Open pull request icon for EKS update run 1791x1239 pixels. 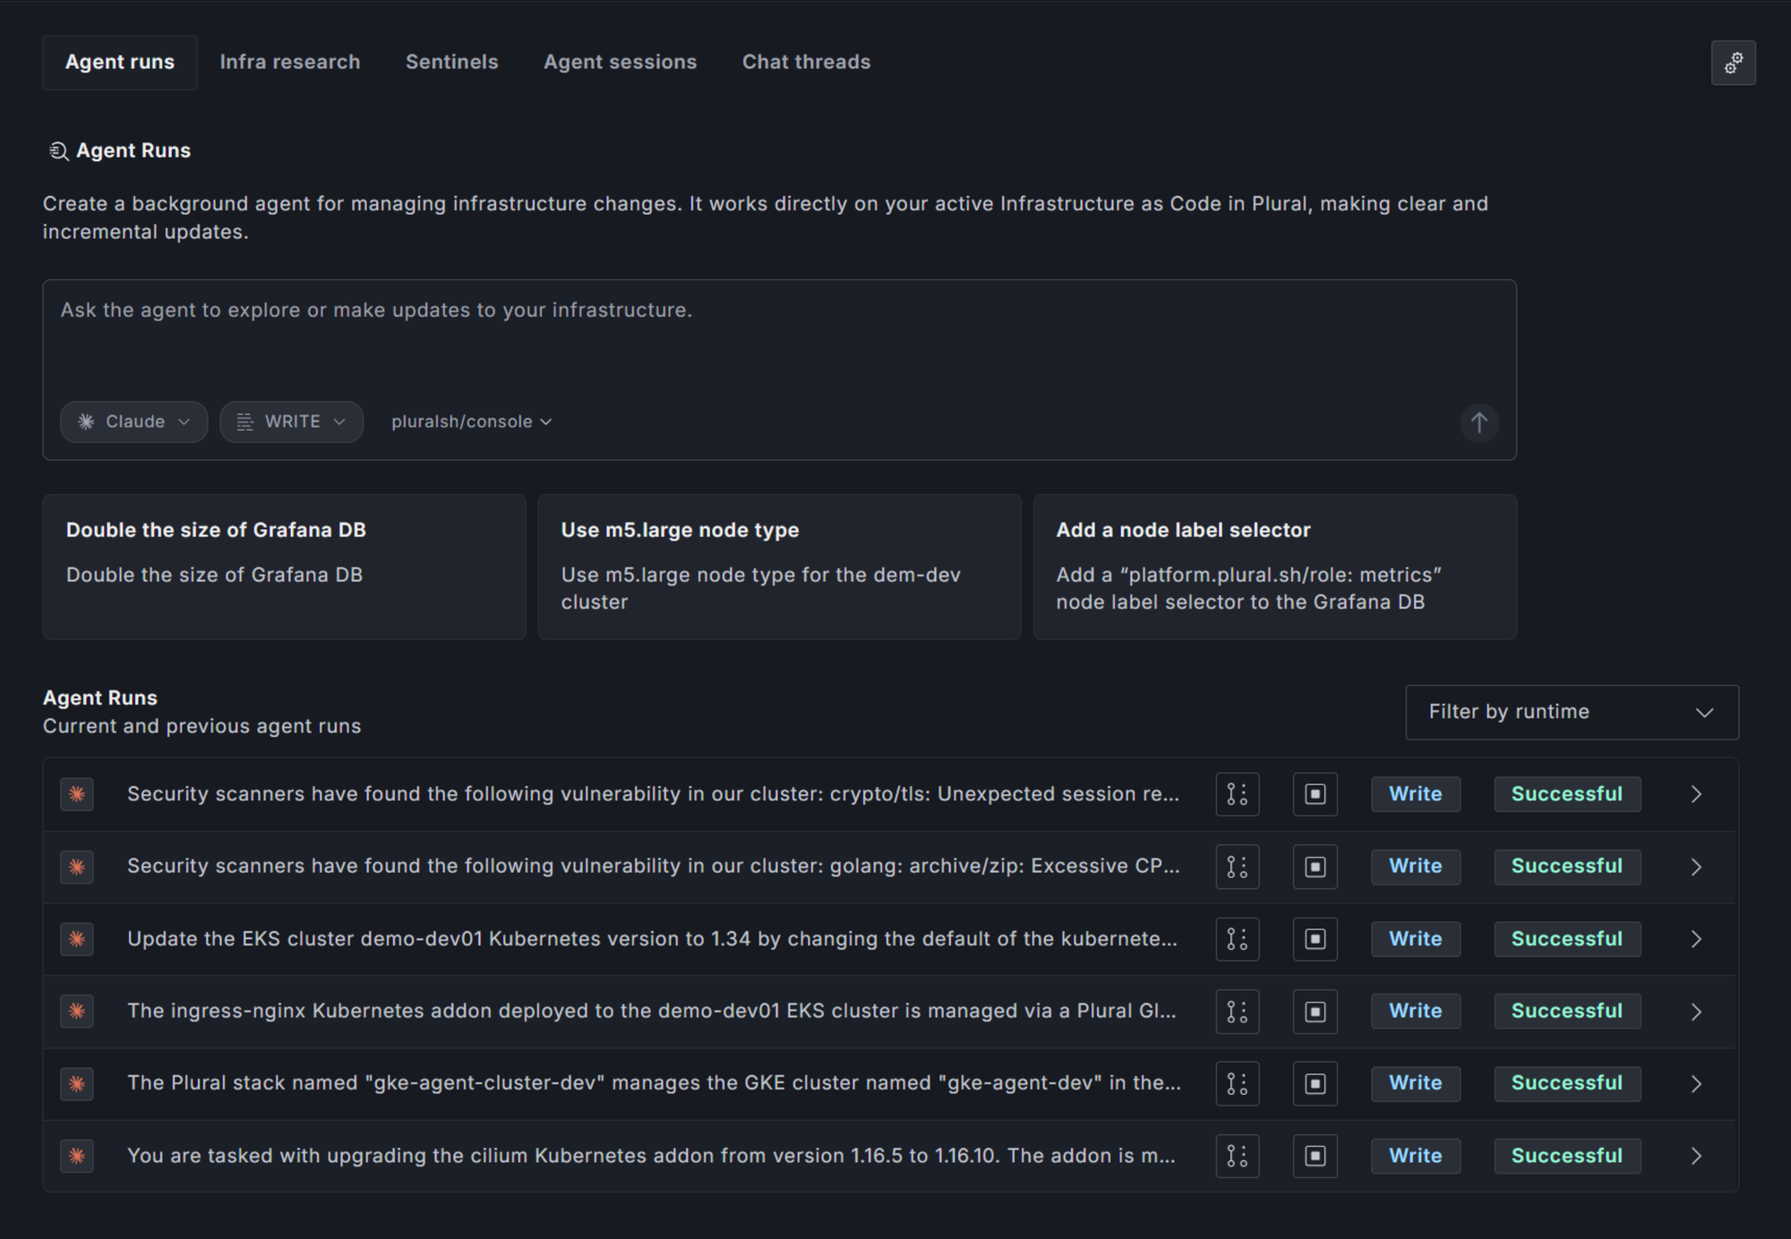[x=1237, y=939]
